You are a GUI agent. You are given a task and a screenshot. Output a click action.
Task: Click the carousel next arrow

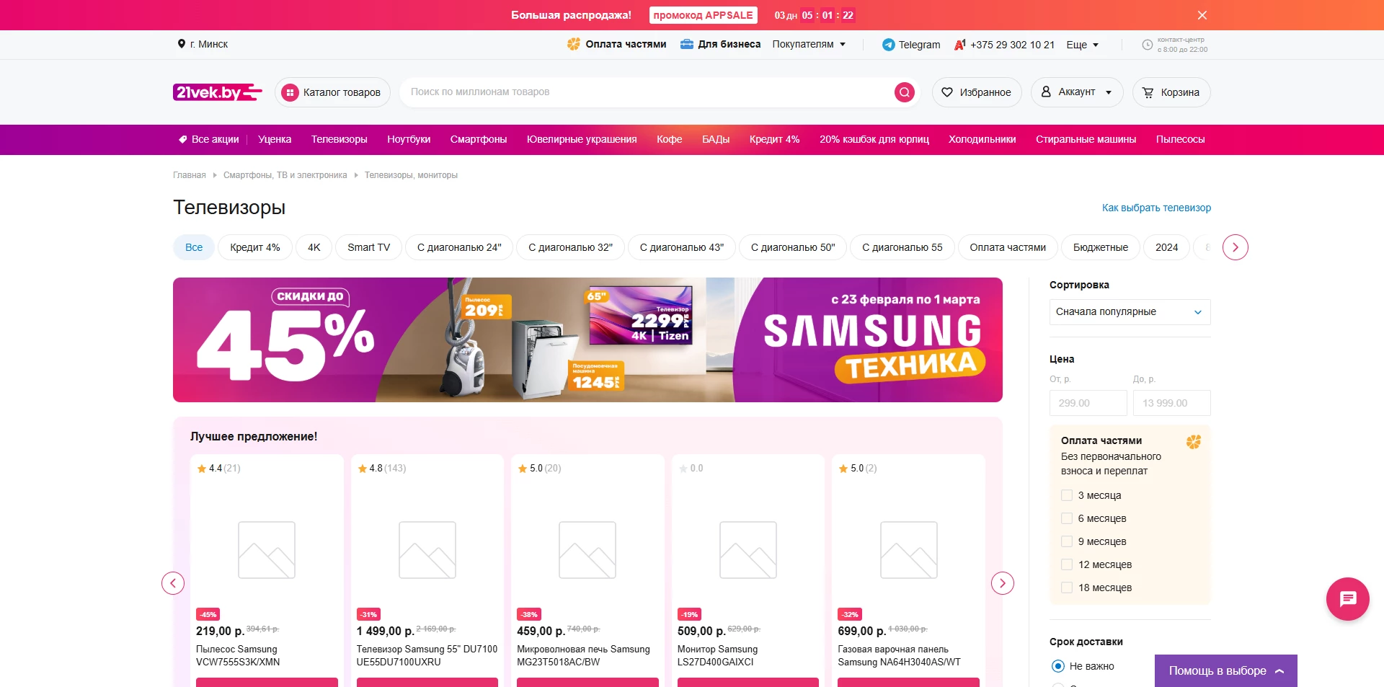[x=1002, y=583]
